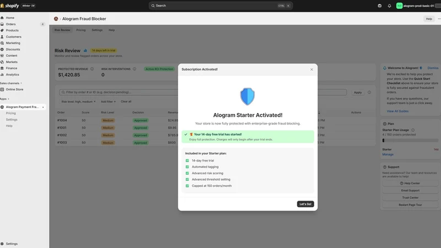Toggle the 14-day free trial checkbox
This screenshot has width=441, height=248.
[x=187, y=160]
